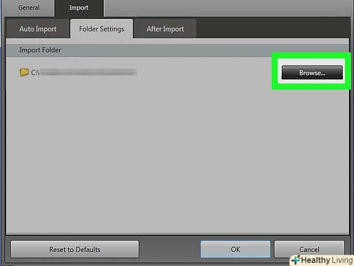Click the Healthy Living plus logo icon
Screen dimensions: 354x266
(x=296, y=260)
